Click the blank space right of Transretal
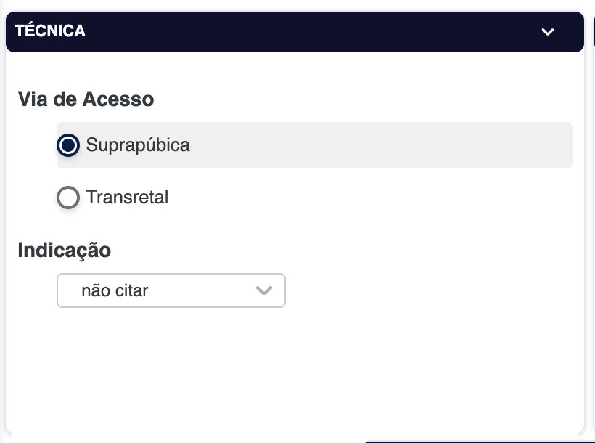Image resolution: width=595 pixels, height=443 pixels. click(x=363, y=198)
